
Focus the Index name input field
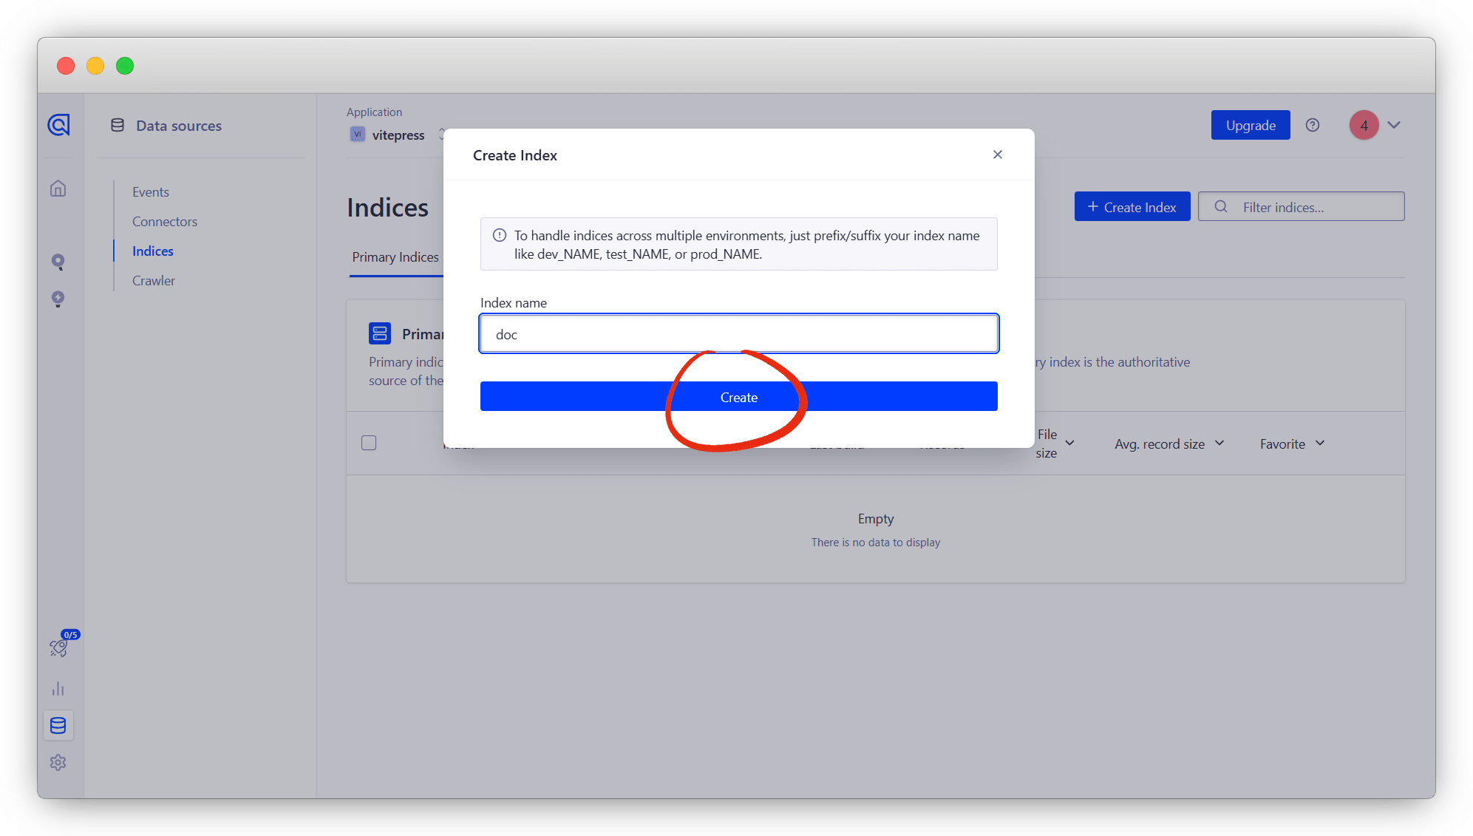tap(739, 334)
